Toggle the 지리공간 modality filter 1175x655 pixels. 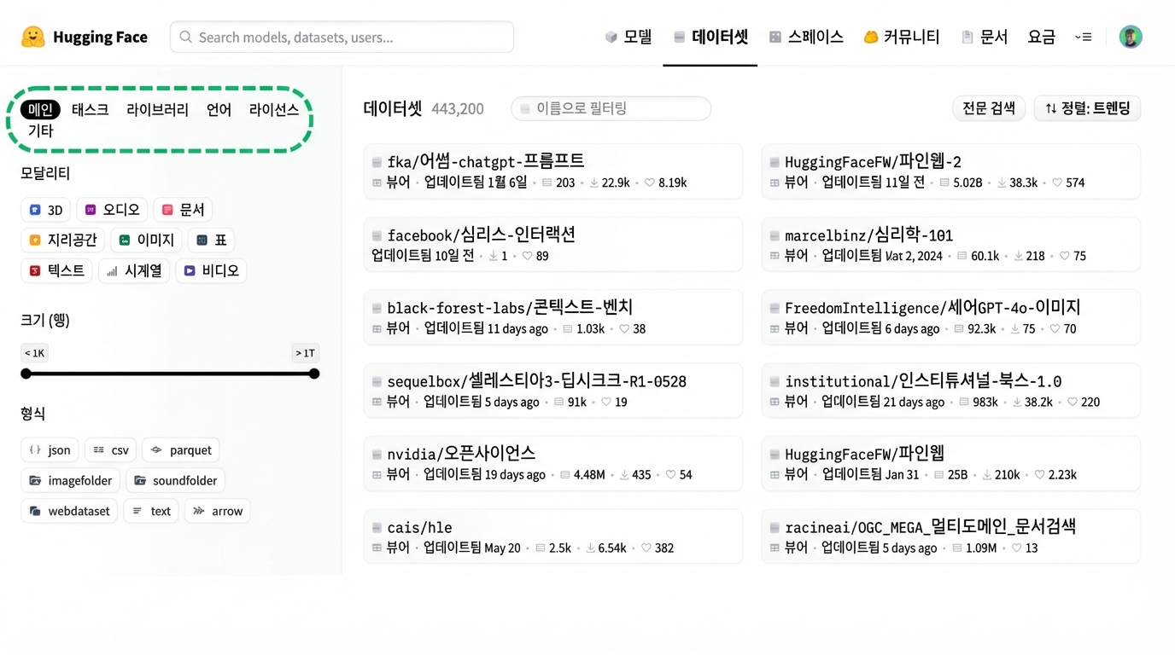[x=62, y=241]
